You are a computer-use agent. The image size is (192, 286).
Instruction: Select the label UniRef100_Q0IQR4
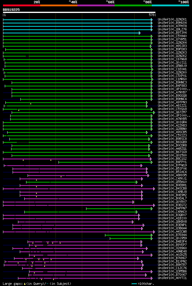point(172,122)
